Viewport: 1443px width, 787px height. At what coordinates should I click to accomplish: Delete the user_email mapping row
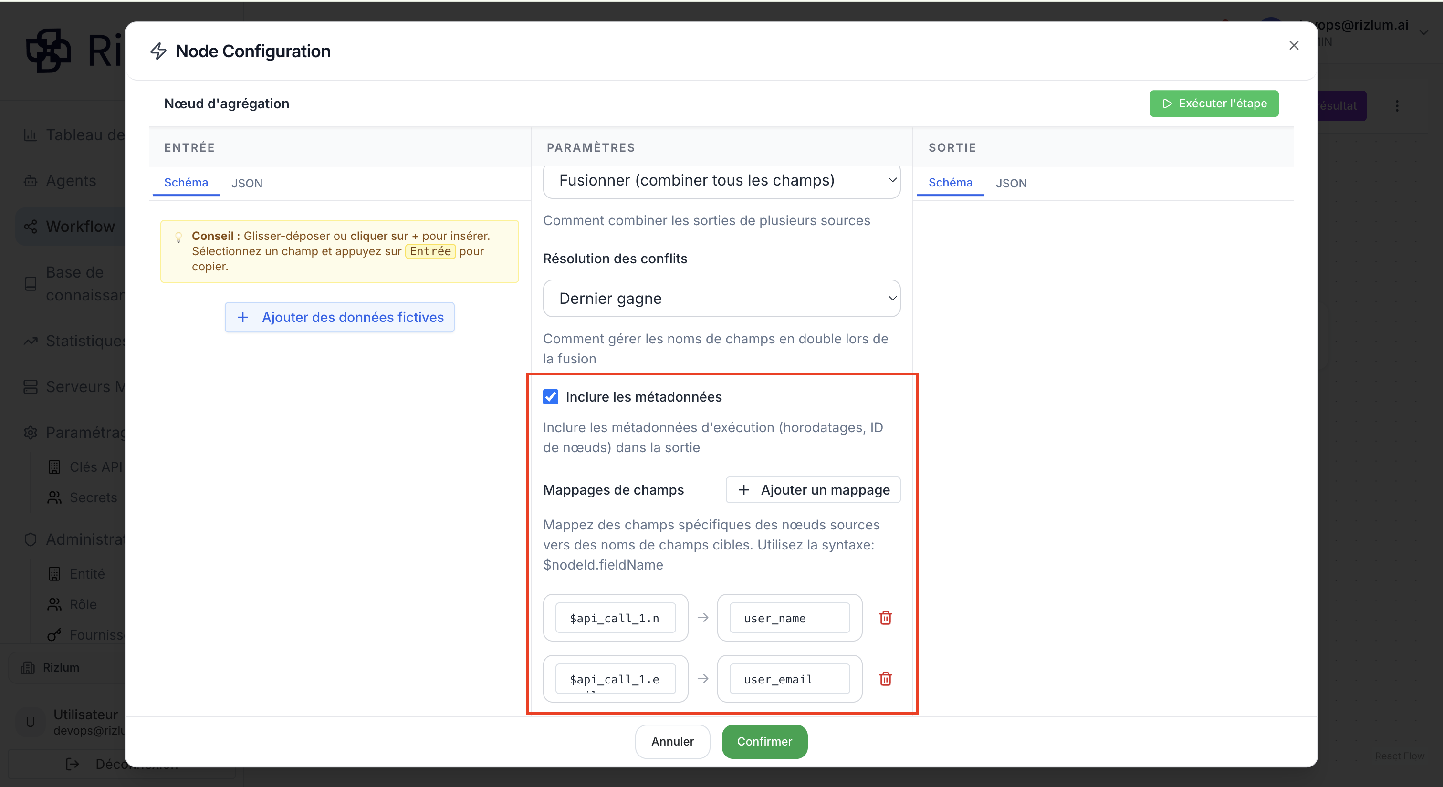(885, 679)
